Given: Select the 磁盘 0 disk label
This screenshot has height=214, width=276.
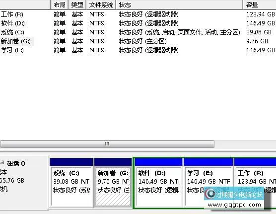Looking at the screenshot, I should pos(16,164).
